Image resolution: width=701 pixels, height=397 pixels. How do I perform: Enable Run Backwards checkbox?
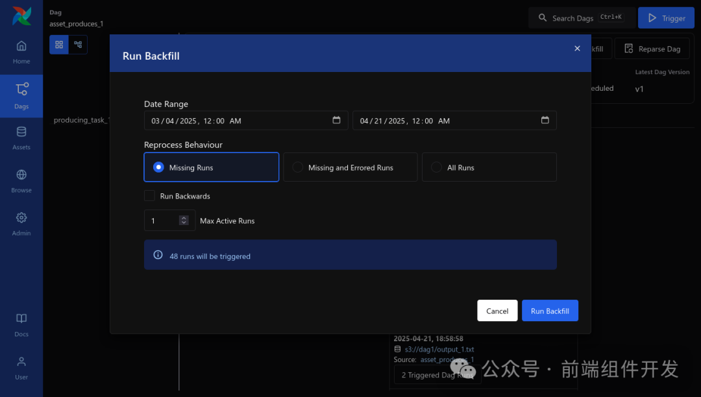click(149, 196)
